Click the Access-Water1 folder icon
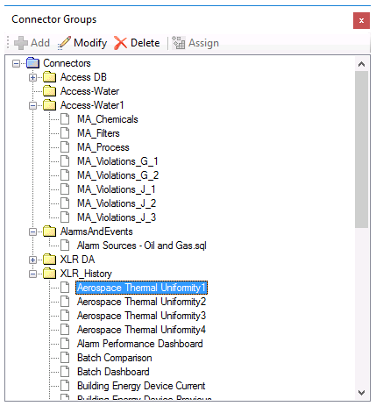The width and height of the screenshot is (376, 406). point(50,105)
